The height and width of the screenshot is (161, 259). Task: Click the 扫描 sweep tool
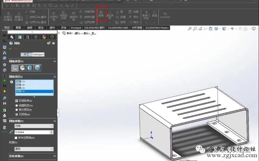30,12
